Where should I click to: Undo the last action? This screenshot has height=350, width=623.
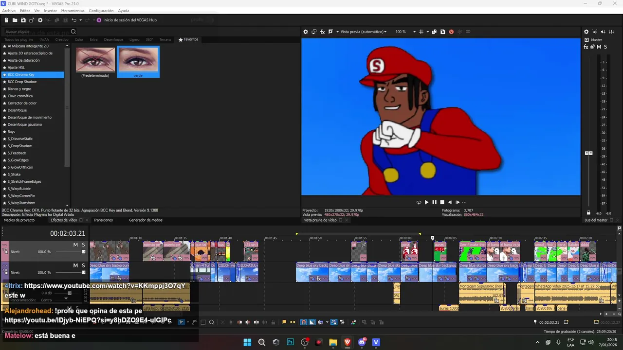pyautogui.click(x=73, y=20)
